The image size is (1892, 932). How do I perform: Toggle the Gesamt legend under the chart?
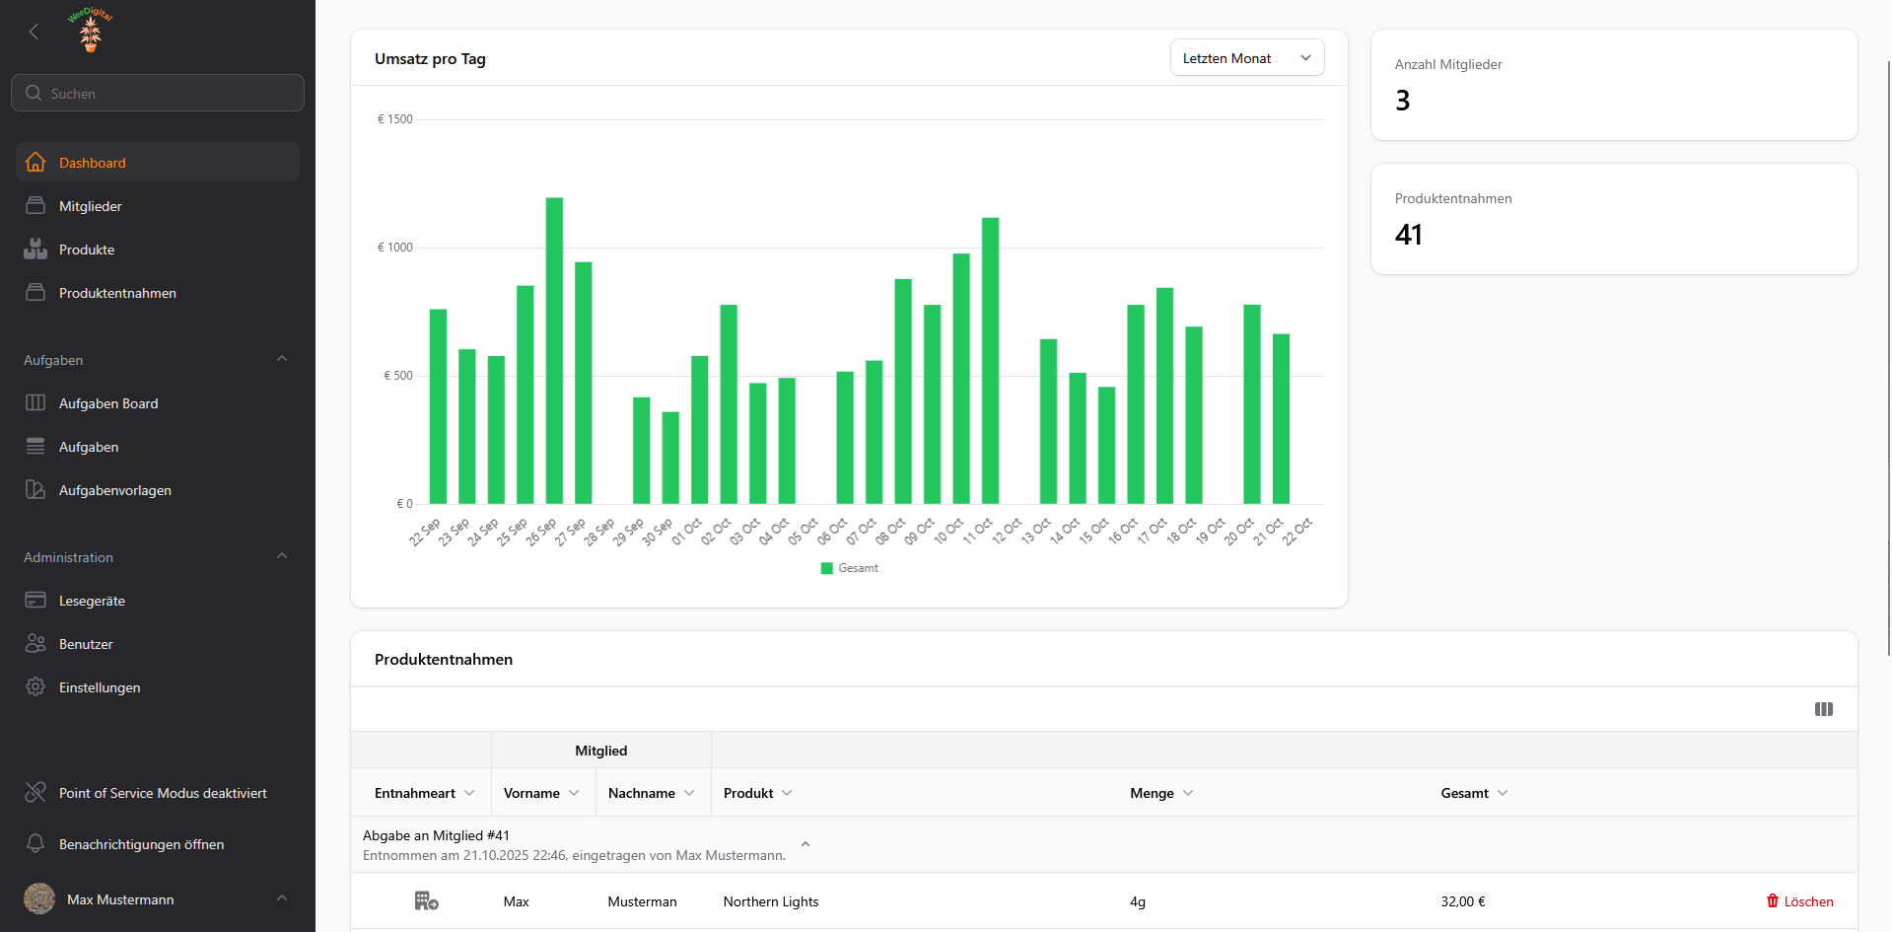[849, 568]
